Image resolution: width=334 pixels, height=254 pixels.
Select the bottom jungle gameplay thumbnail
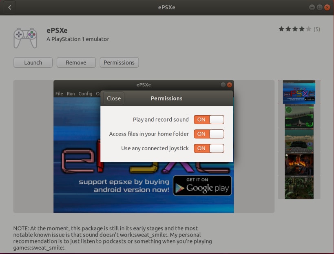[x=299, y=188]
